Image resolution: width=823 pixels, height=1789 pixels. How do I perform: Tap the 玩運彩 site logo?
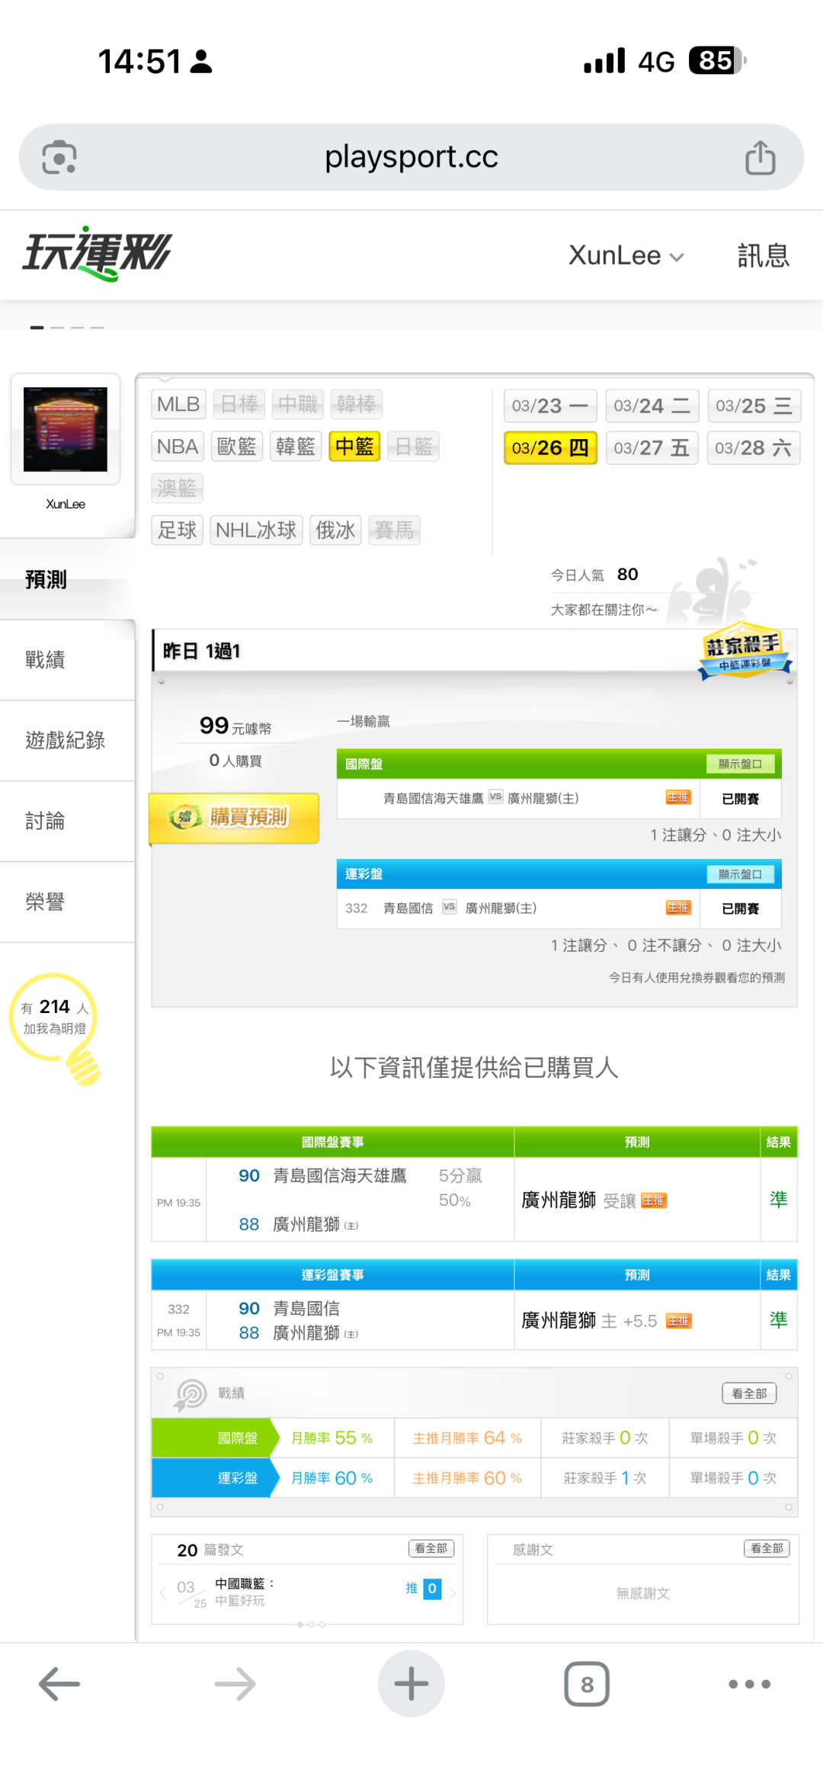coord(98,254)
